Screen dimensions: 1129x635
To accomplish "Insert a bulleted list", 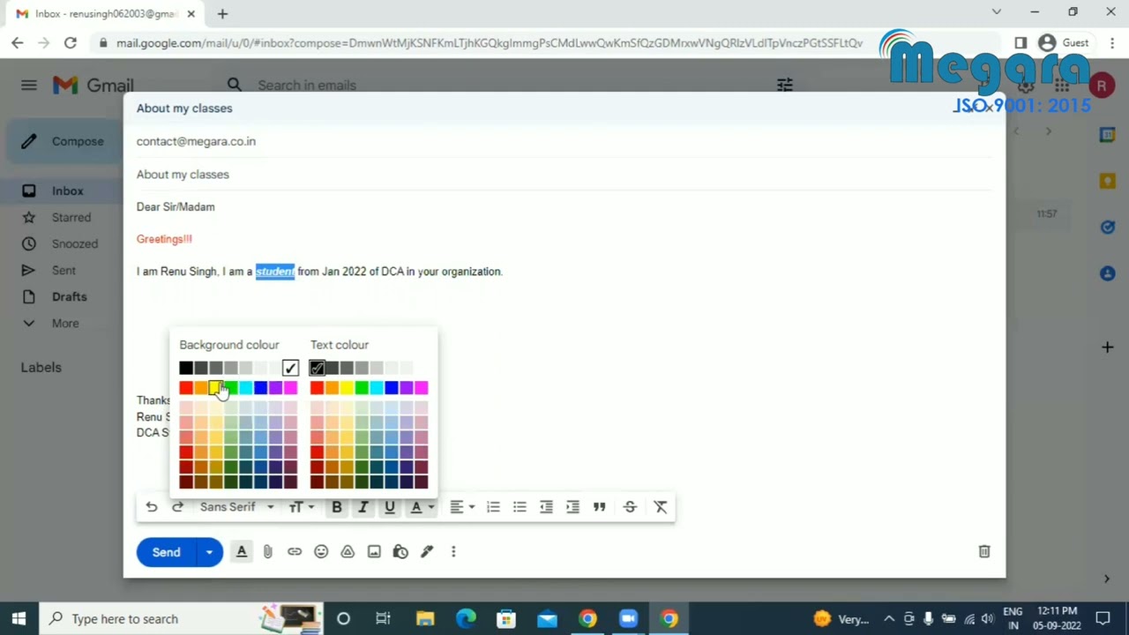I will pyautogui.click(x=520, y=507).
